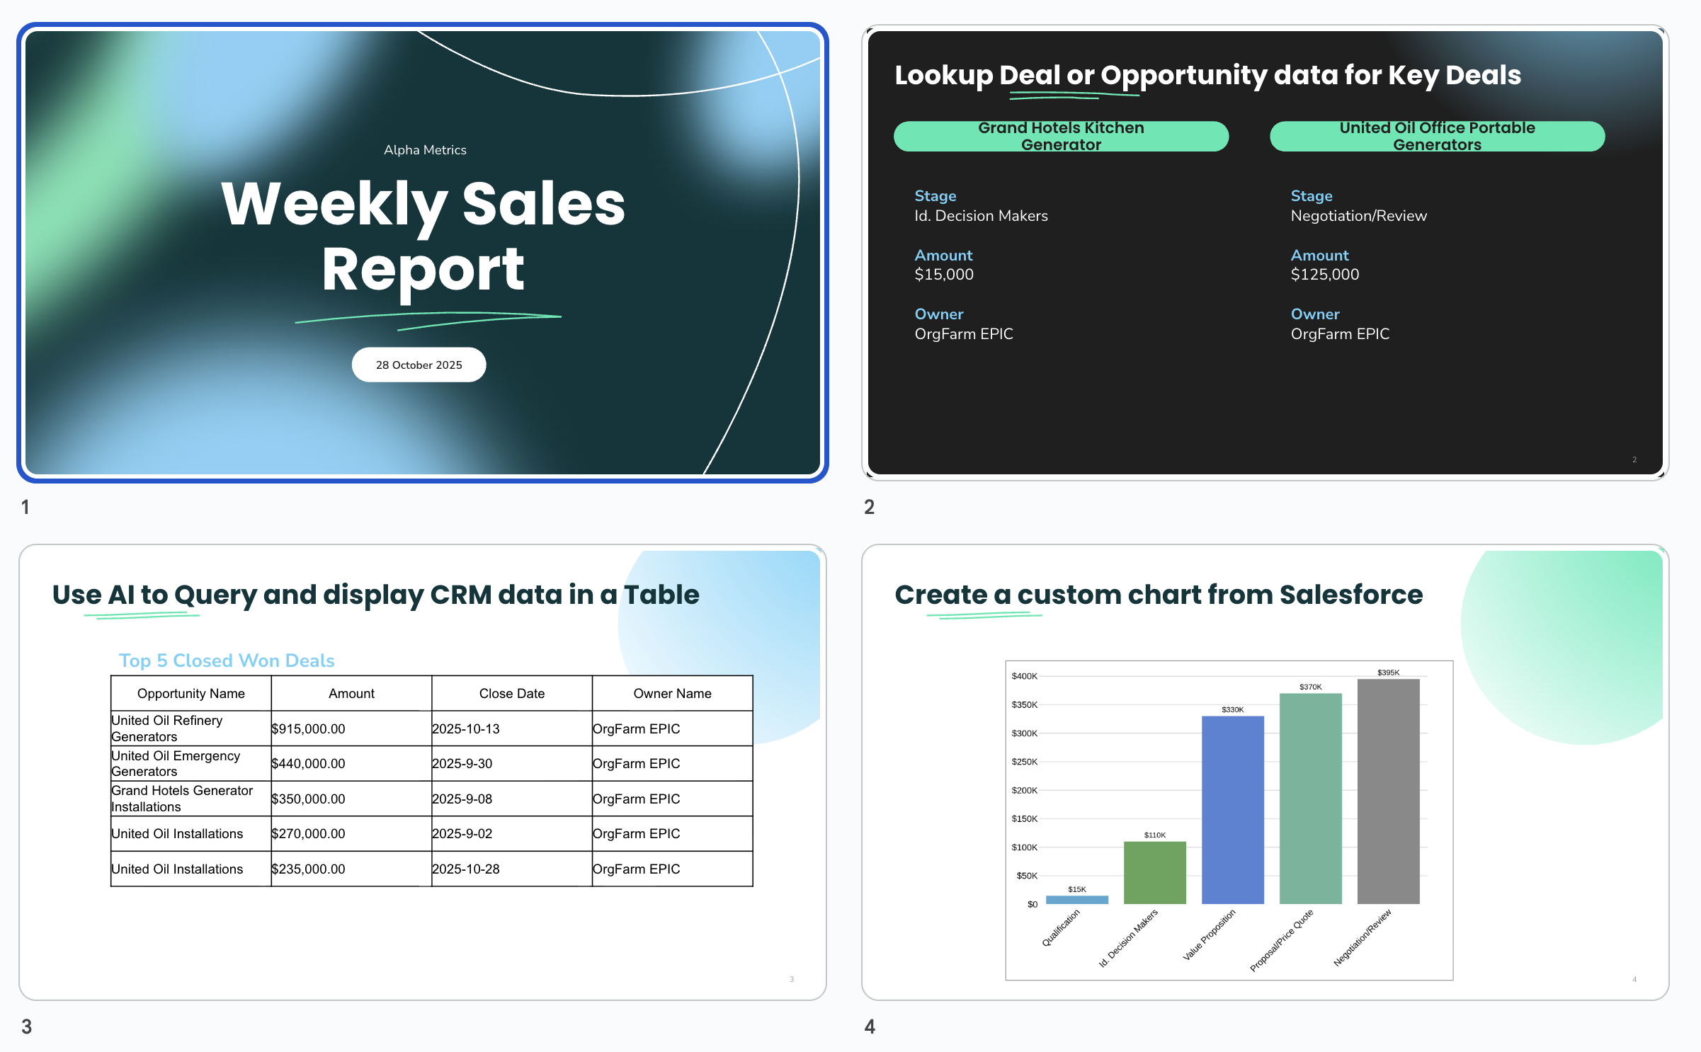Click the 'Value Proposition' x-axis label

tap(1209, 934)
